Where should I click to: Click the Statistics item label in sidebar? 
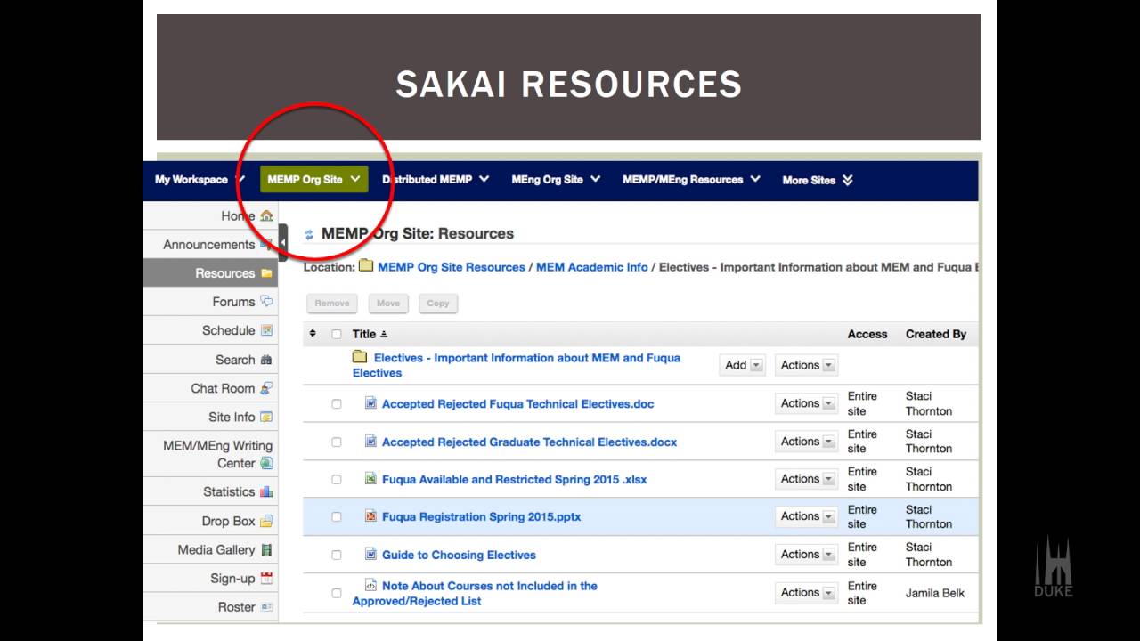point(229,491)
